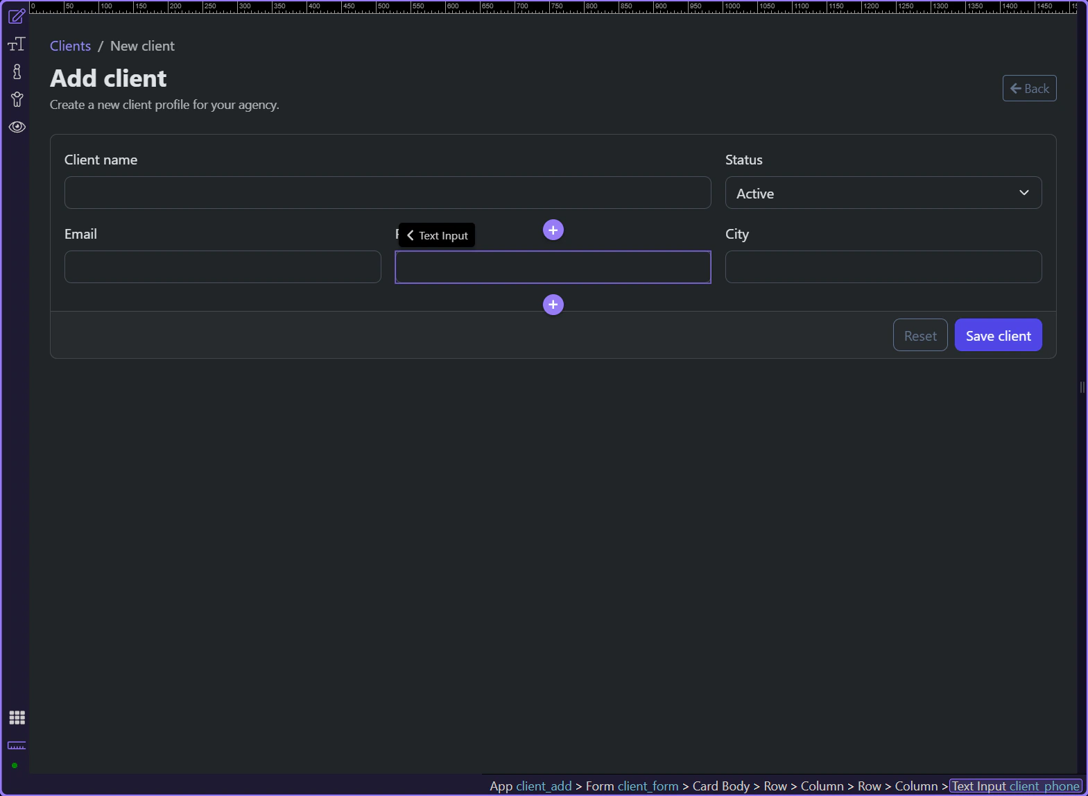
Task: Select the edit pencil tool in sidebar
Action: pyautogui.click(x=17, y=16)
